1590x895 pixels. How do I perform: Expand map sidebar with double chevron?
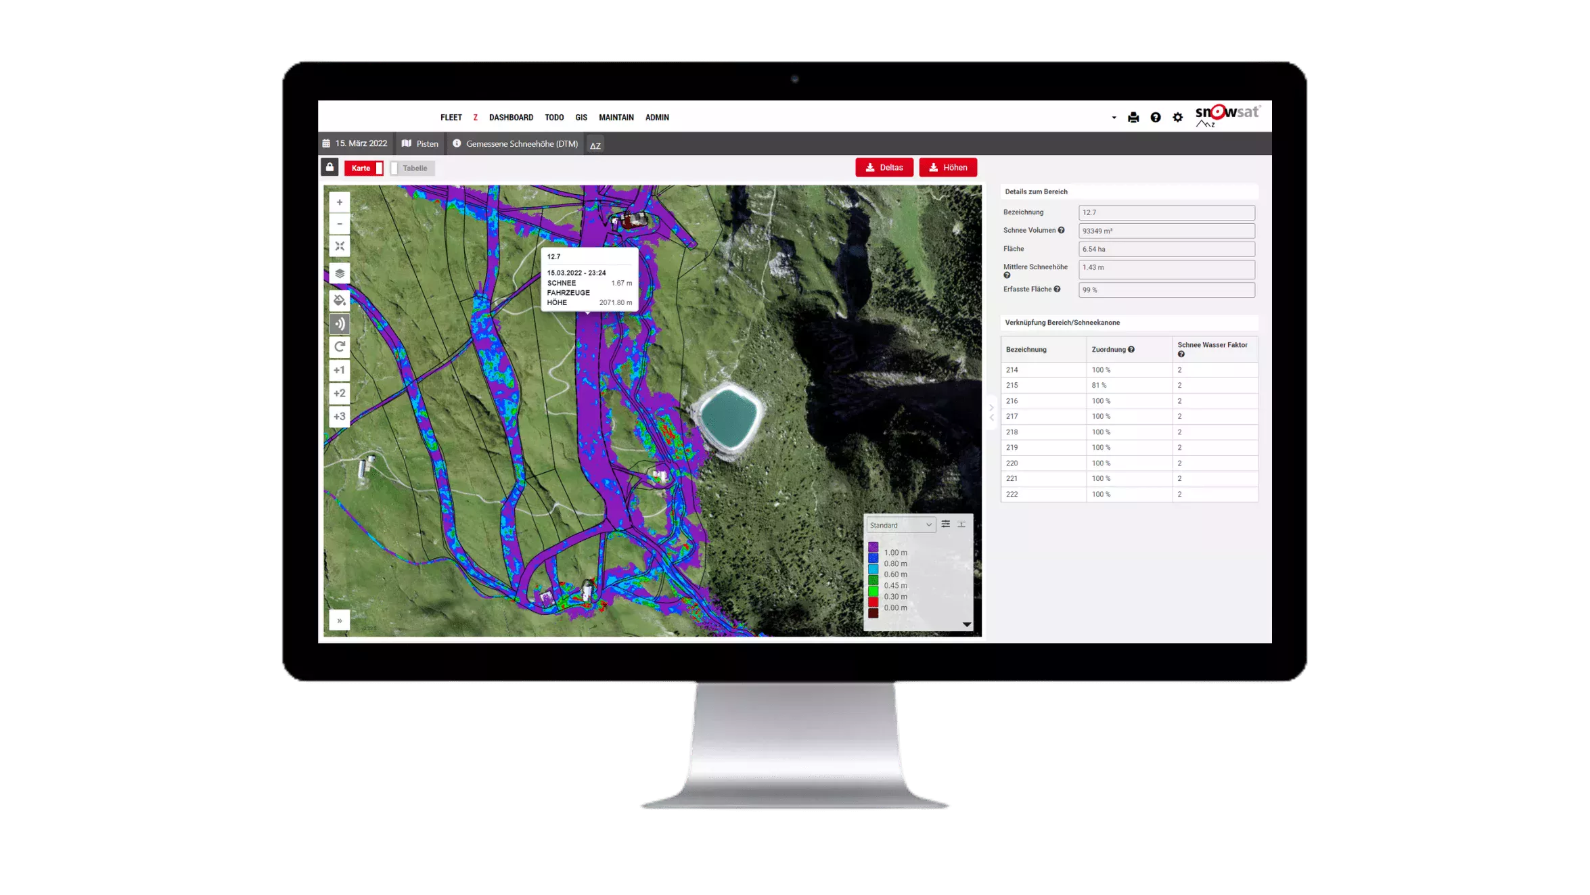click(x=340, y=620)
